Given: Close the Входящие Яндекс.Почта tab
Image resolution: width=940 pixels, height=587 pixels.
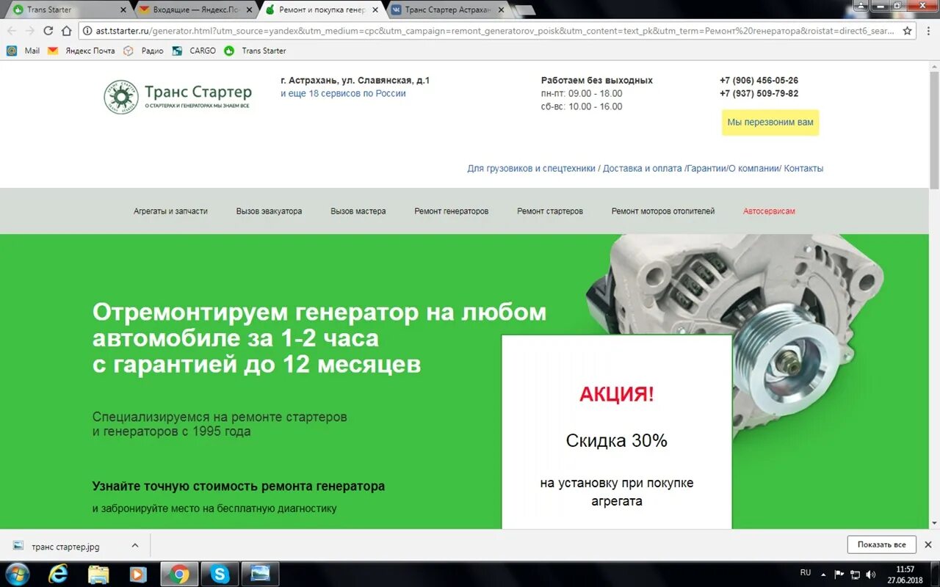Looking at the screenshot, I should click(x=249, y=10).
